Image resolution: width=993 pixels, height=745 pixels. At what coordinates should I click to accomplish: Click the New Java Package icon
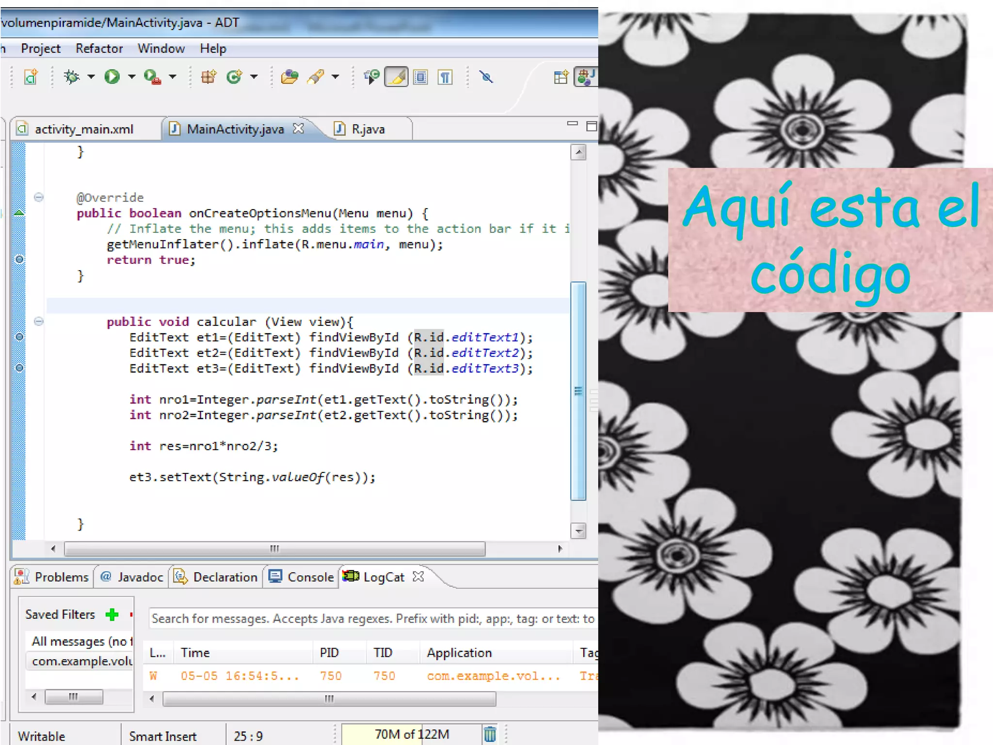[x=208, y=77]
